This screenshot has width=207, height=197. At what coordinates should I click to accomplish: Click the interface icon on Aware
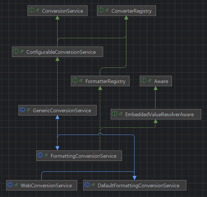144,80
